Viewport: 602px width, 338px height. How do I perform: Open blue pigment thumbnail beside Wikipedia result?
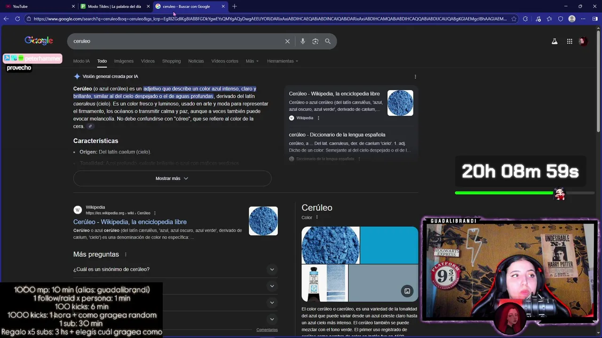tap(263, 221)
